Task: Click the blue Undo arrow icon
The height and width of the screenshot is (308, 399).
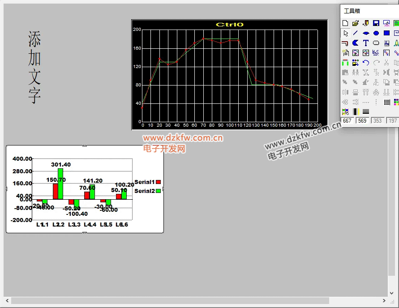Action: (366, 63)
